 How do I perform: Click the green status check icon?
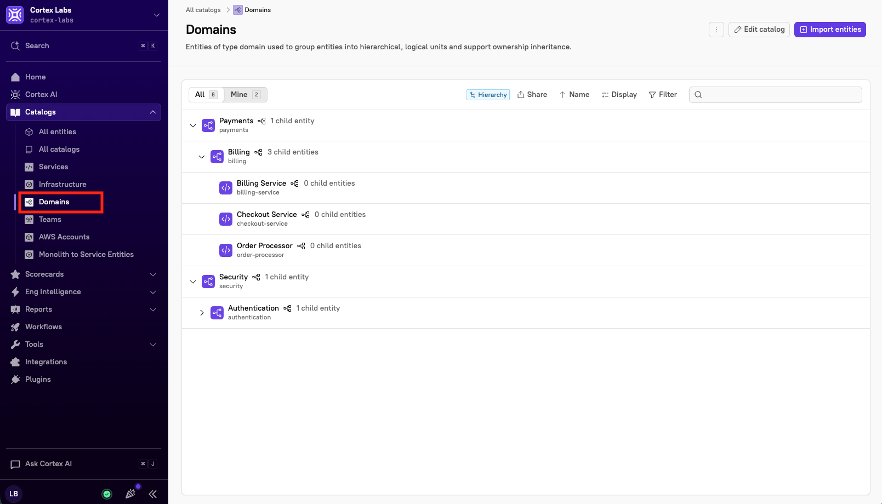coord(107,494)
